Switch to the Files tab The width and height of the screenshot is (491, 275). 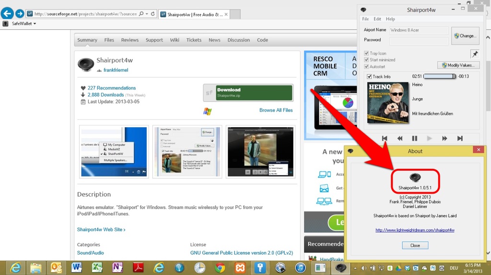(109, 40)
